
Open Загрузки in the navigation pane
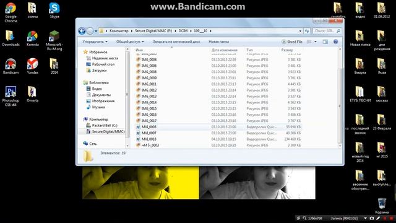97,71
